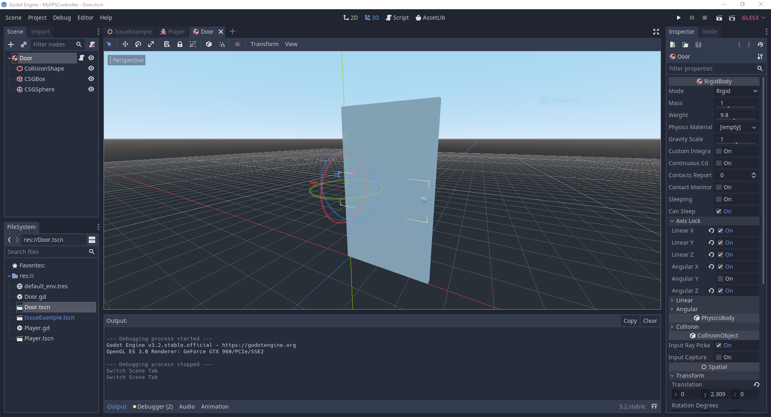
Task: Open the GLES3 renderer dropdown
Action: 753,18
